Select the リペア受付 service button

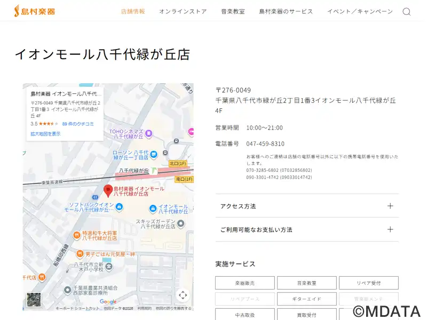(368, 283)
